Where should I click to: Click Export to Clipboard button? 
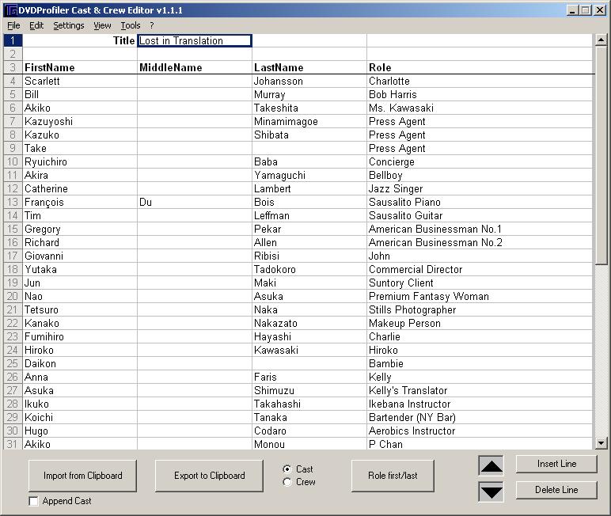[x=209, y=476]
